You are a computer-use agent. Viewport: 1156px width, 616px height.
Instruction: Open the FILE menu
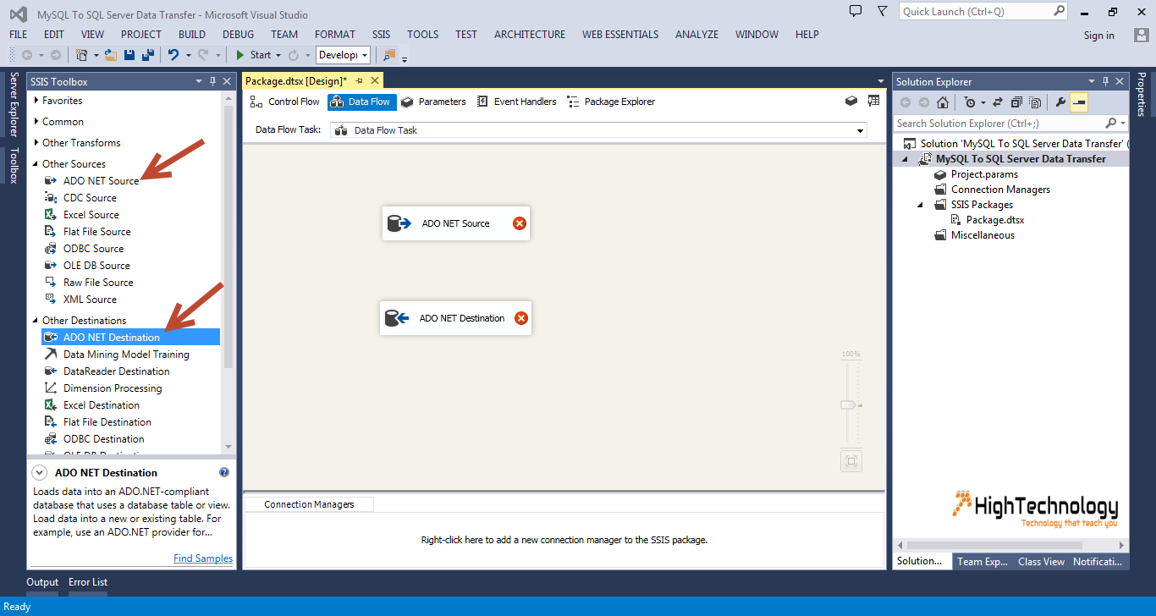(19, 35)
